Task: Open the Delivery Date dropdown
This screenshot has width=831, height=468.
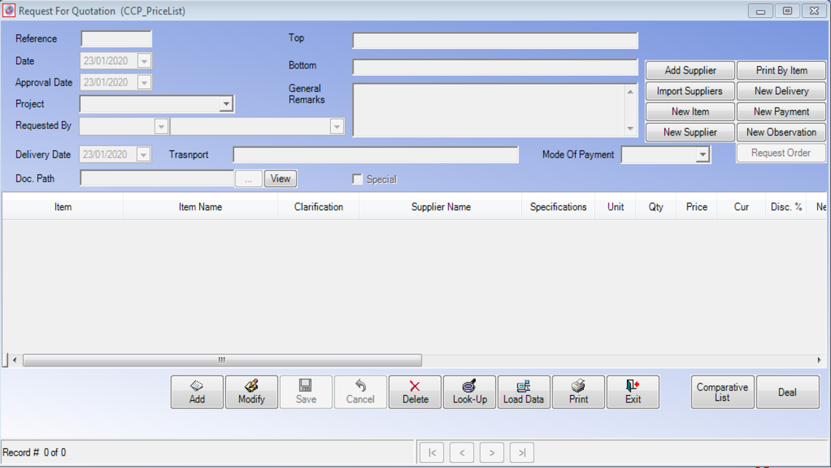Action: [143, 155]
